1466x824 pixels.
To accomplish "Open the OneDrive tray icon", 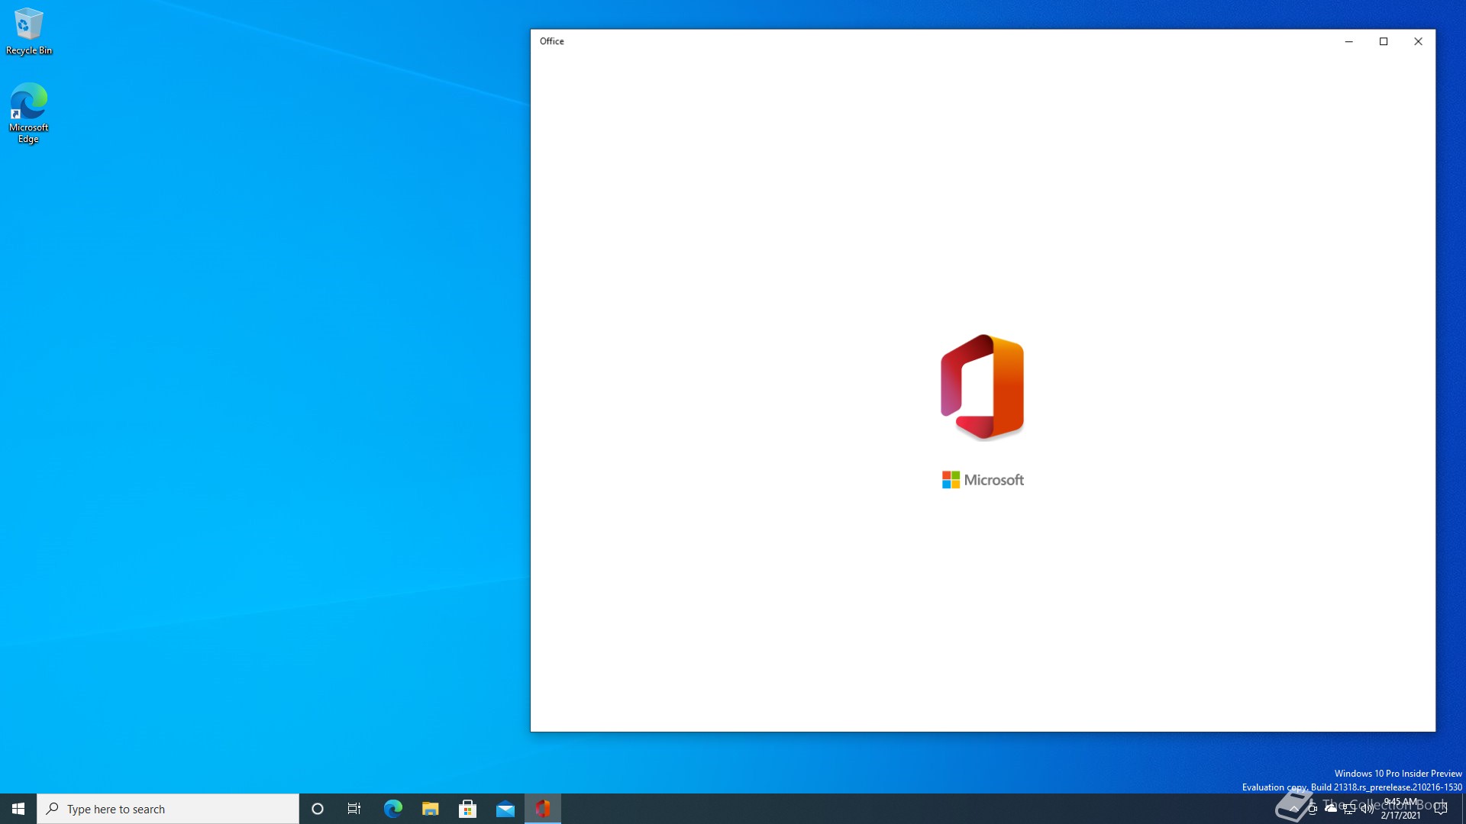I will (1331, 809).
